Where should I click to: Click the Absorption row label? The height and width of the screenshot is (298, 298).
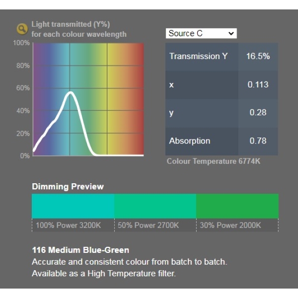(190, 141)
